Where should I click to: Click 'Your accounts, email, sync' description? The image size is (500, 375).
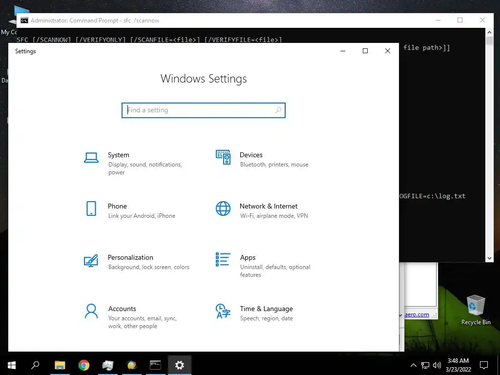142,322
